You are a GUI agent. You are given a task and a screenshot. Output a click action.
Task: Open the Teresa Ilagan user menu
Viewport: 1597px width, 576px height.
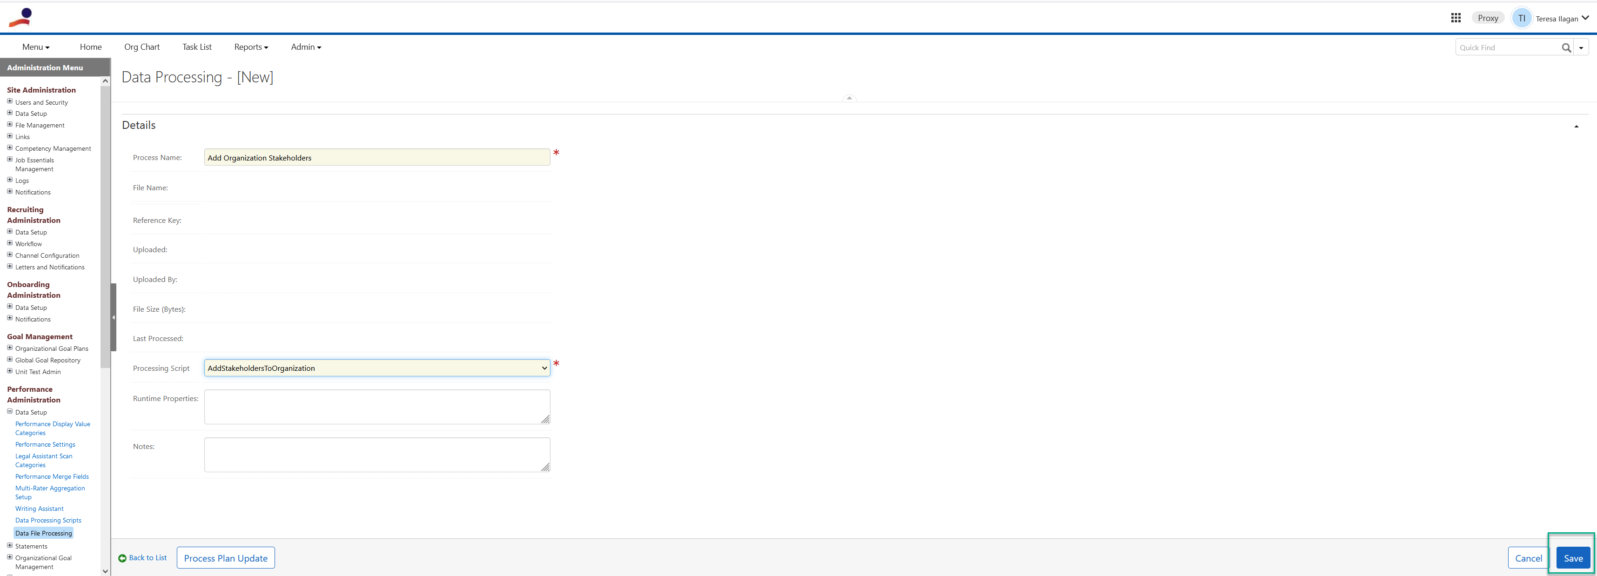click(1562, 19)
